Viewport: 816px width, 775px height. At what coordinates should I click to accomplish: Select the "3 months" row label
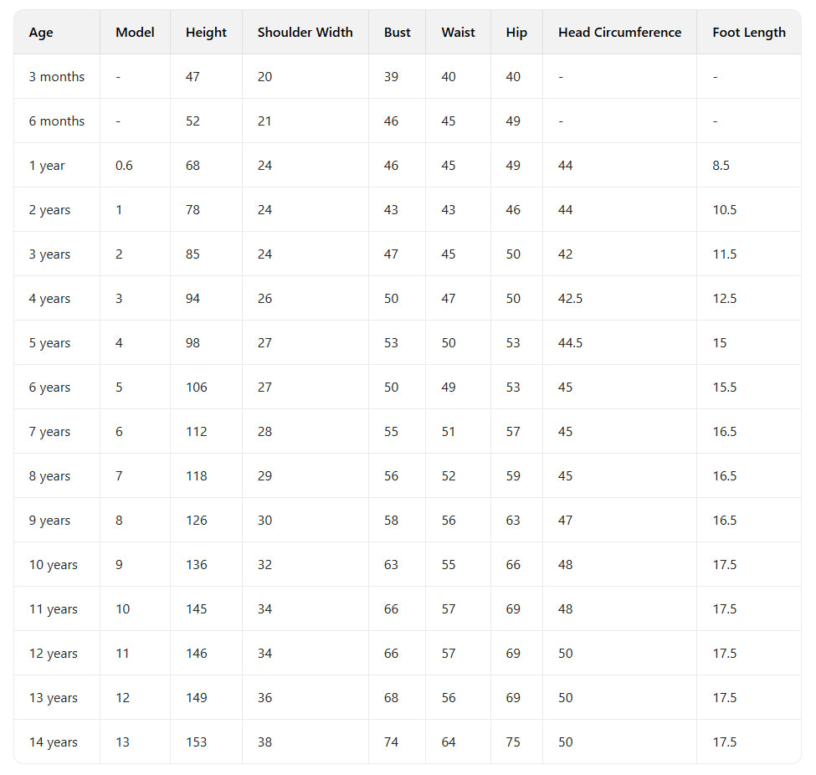point(57,77)
